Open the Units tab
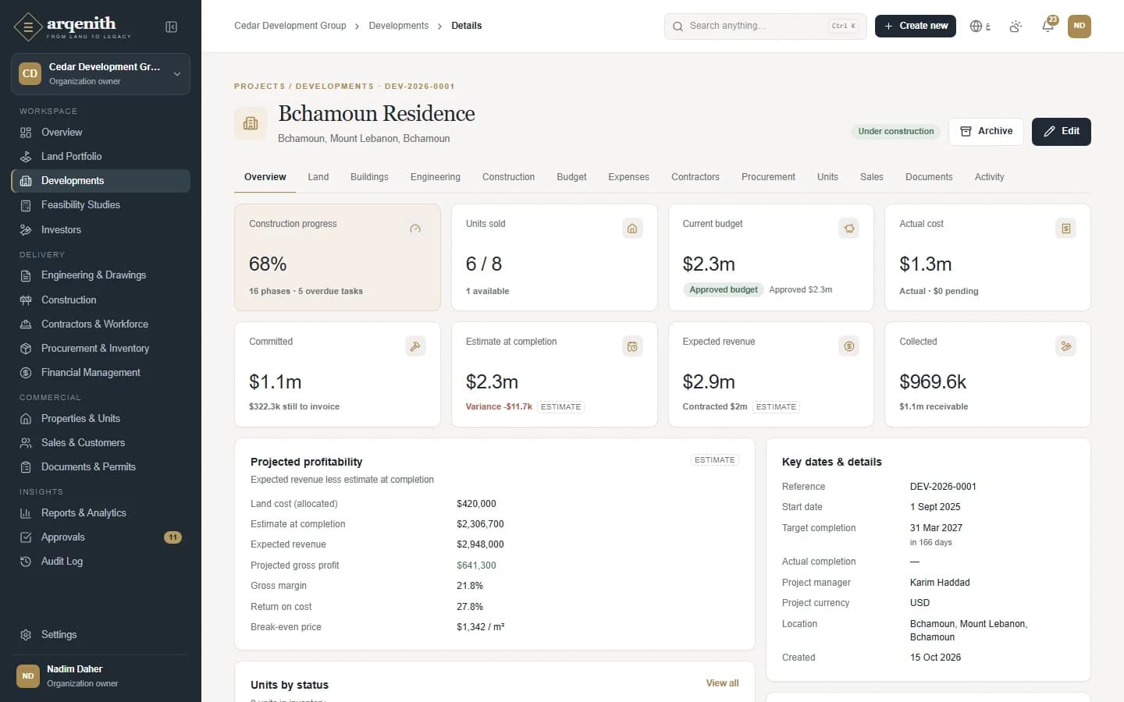Image resolution: width=1124 pixels, height=702 pixels. pyautogui.click(x=827, y=177)
